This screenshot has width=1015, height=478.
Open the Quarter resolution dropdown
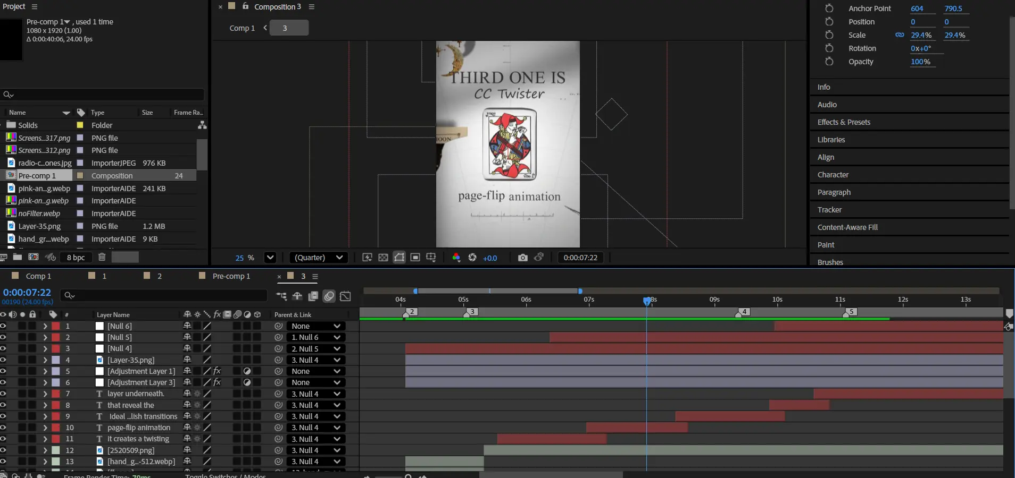coord(319,258)
